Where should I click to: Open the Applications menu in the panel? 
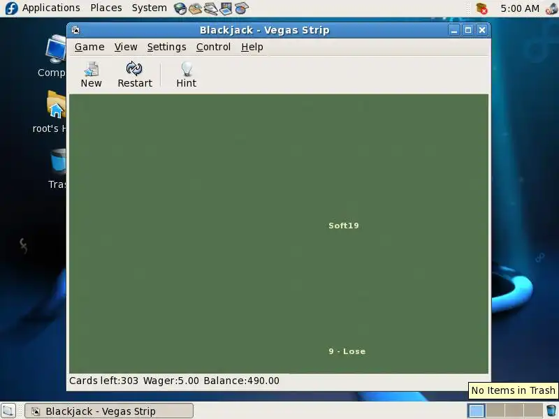[51, 8]
